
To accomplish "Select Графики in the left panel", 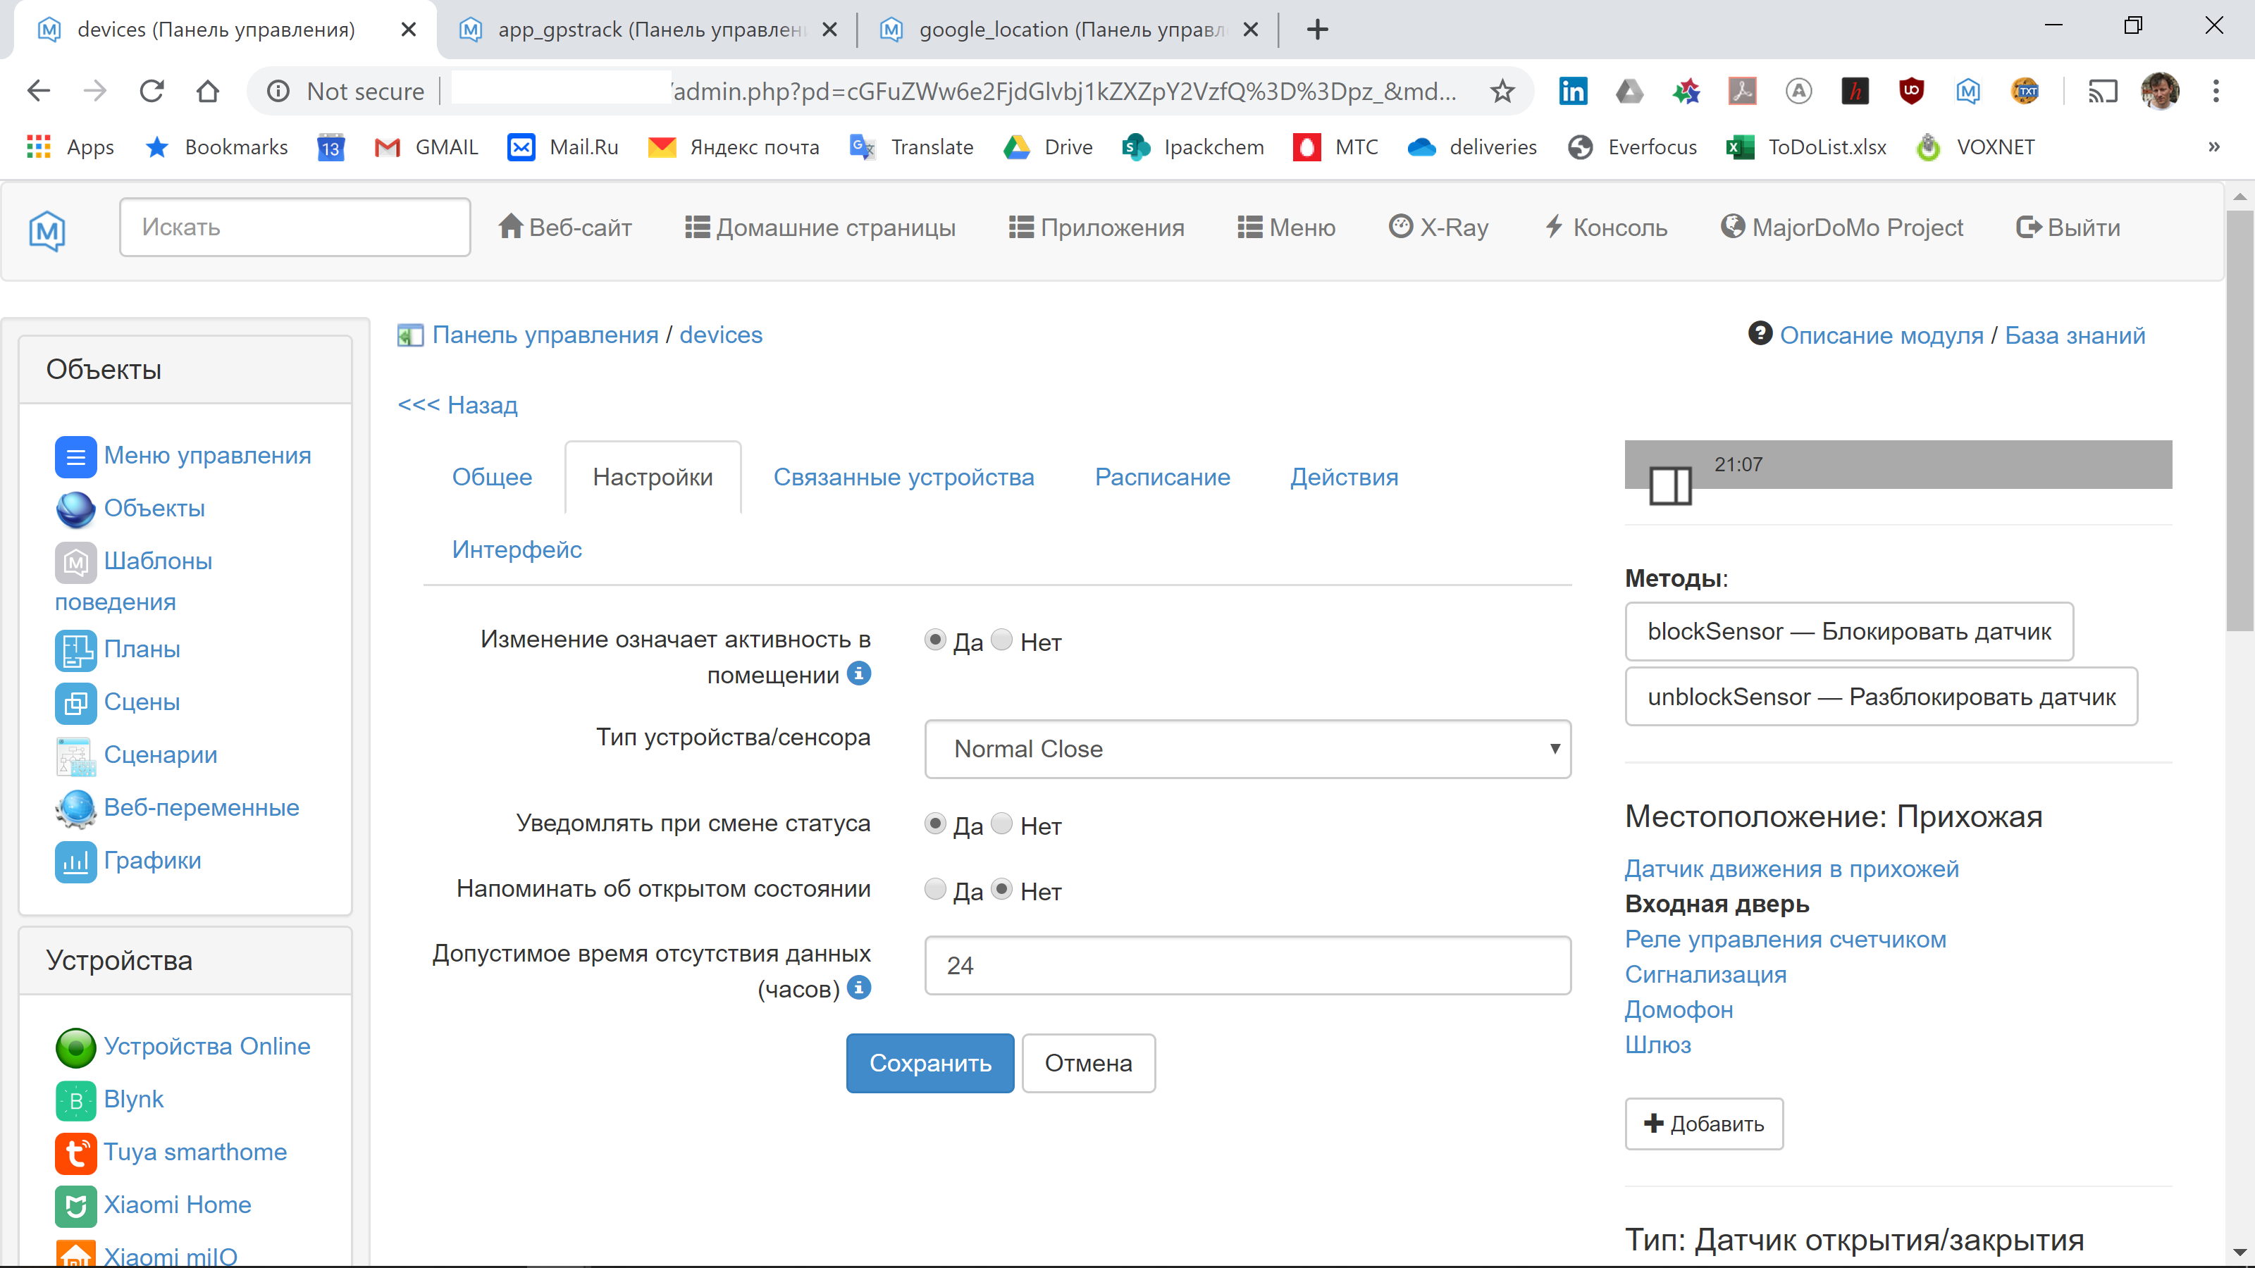I will tap(153, 860).
